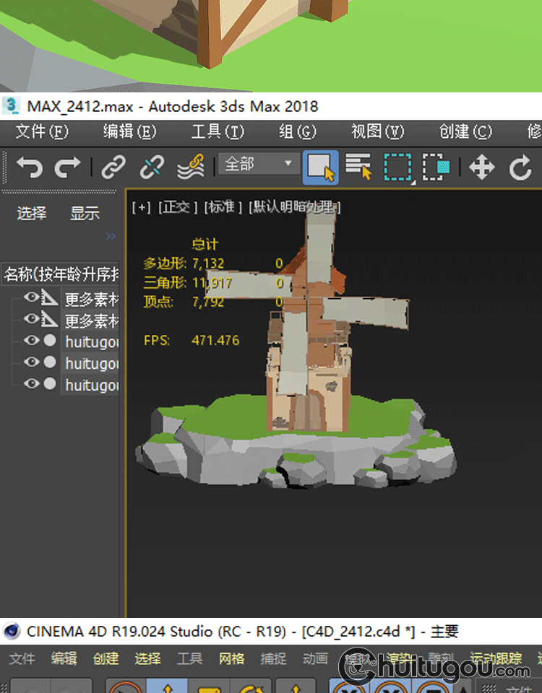This screenshot has height=693, width=542.
Task: Open the 选择 menu in Cinema 4D
Action: point(147,658)
